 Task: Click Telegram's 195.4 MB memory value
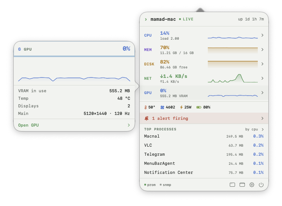(235, 155)
